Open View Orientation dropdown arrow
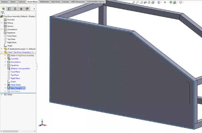This screenshot has width=202, height=133. tap(156, 2)
